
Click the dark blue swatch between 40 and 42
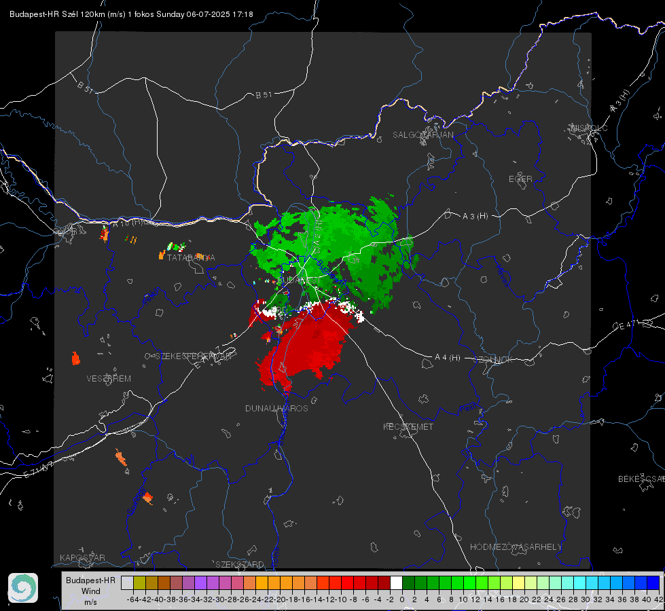pyautogui.click(x=653, y=582)
